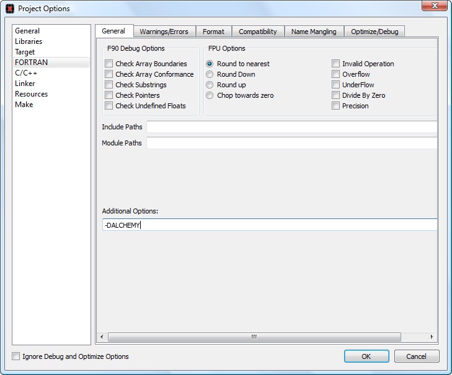Viewport: 452px width, 375px height.
Task: Select Round Down option
Action: [x=210, y=74]
